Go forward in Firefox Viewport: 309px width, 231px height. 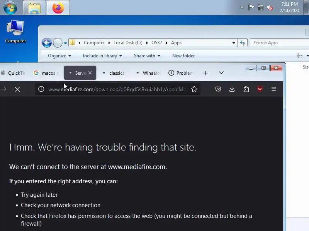click(4, 89)
